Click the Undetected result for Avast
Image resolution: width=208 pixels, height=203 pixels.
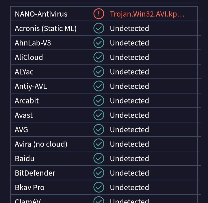(129, 115)
